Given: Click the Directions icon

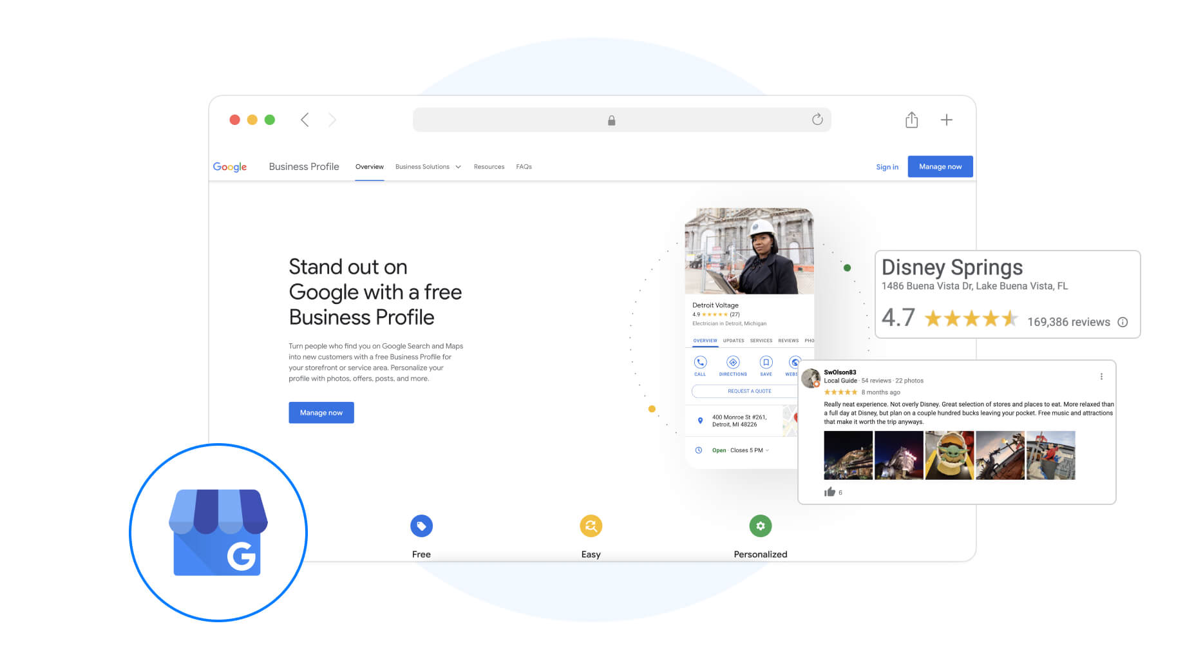Looking at the screenshot, I should pos(733,362).
